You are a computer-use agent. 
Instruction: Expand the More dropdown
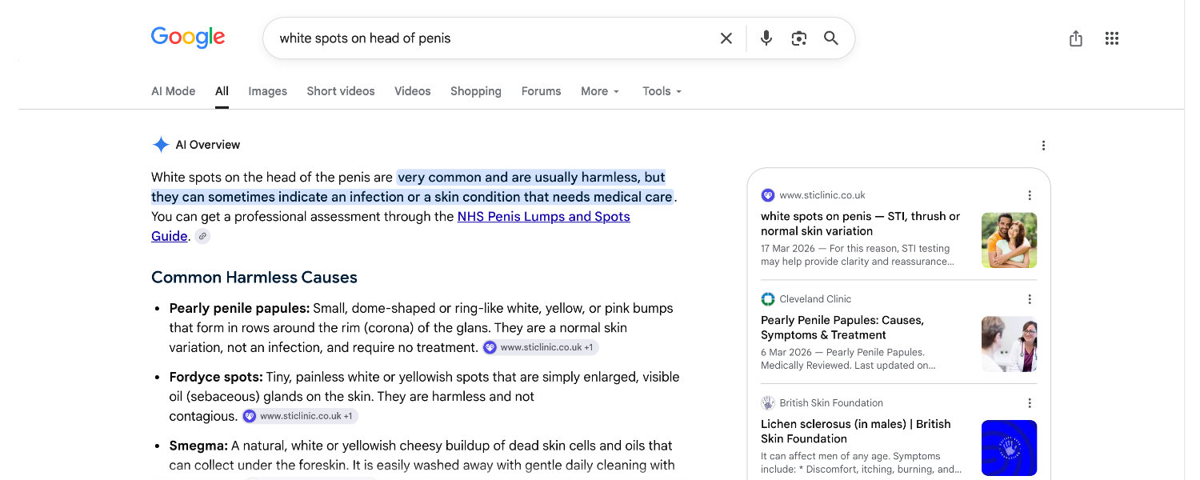click(x=601, y=91)
